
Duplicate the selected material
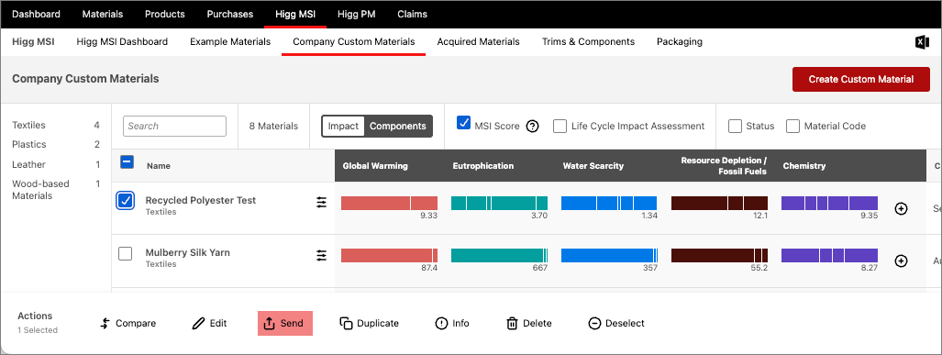[x=369, y=323]
